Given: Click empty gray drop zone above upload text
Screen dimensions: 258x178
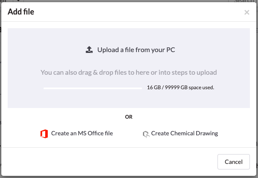Looking at the screenshot, I should (129, 36).
